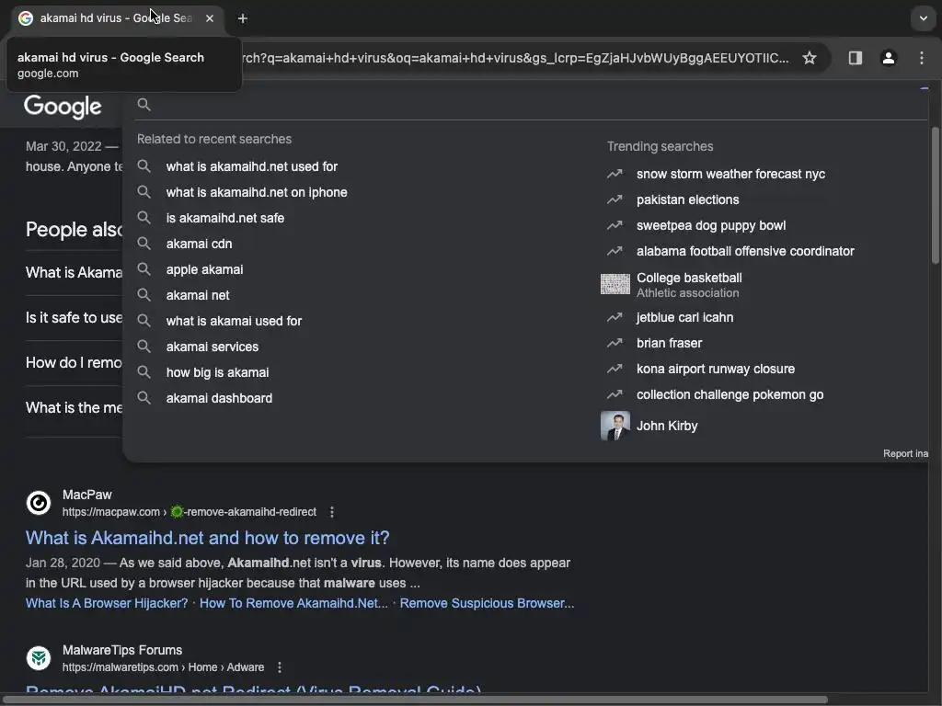Open MalwareTips result options three-dot menu

coord(280,667)
